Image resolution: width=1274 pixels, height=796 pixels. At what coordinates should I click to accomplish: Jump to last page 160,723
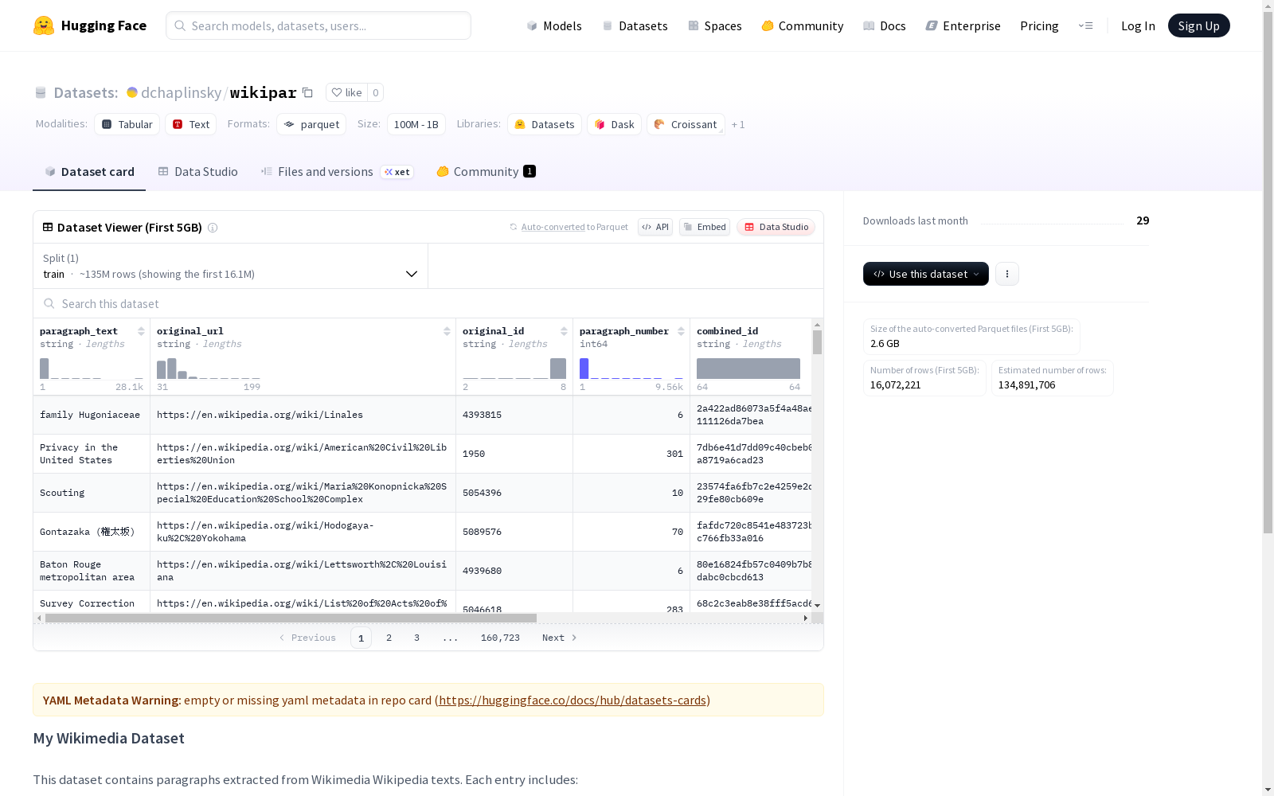coord(500,638)
